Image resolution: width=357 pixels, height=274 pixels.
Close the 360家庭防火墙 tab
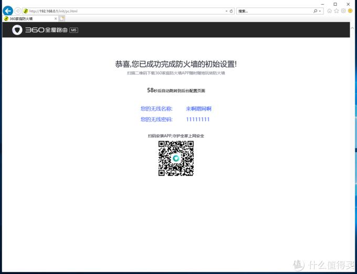click(x=56, y=19)
